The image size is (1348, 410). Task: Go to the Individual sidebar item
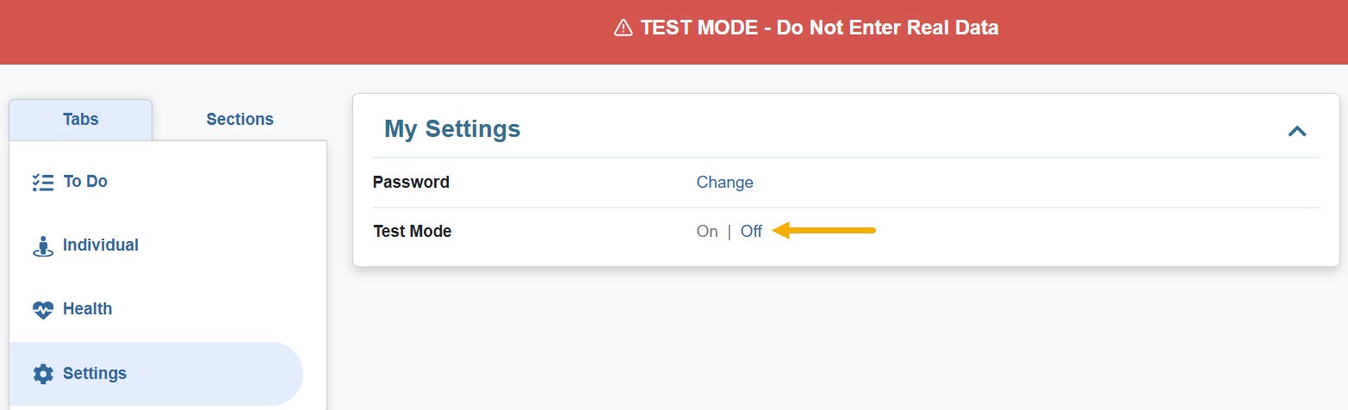pyautogui.click(x=101, y=245)
